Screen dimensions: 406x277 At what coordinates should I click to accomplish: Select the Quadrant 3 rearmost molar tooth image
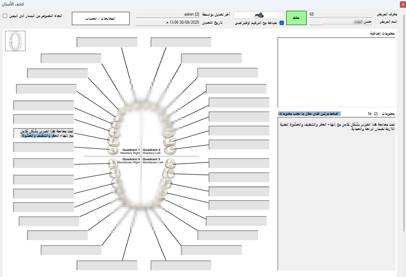(170, 164)
